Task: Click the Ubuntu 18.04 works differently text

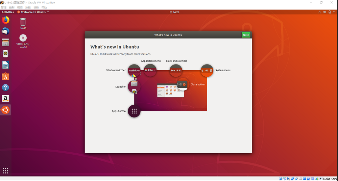Action: (121, 54)
